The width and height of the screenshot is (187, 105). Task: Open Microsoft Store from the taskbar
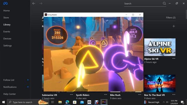tap(75, 102)
